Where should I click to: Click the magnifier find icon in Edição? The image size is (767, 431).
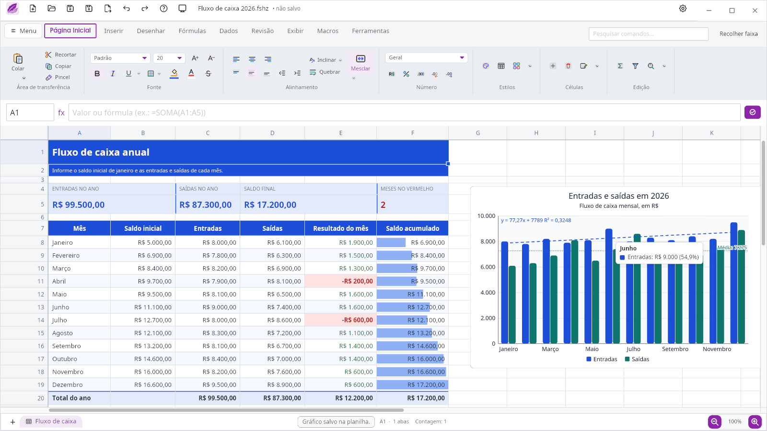pyautogui.click(x=651, y=66)
